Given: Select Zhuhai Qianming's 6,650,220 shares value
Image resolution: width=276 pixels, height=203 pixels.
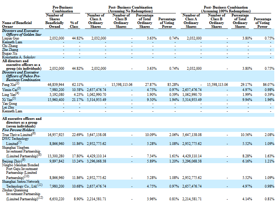Looking at the screenshot, I should (57, 199).
